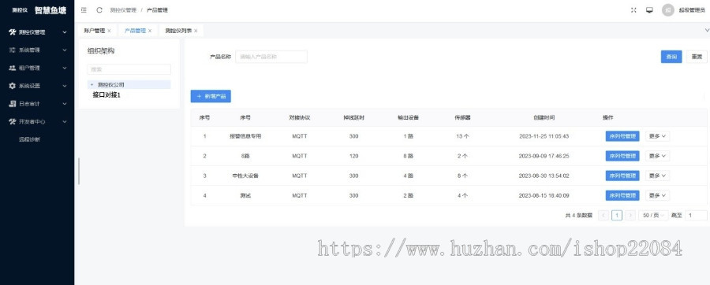Click the 组织架构 search box

click(129, 69)
